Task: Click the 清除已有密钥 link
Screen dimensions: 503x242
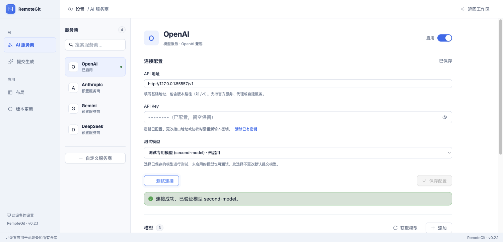Action: pyautogui.click(x=246, y=129)
